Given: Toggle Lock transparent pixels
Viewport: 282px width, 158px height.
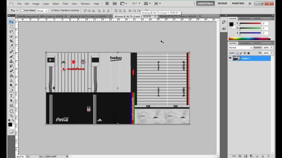Looking at the screenshot, I should coord(237,53).
